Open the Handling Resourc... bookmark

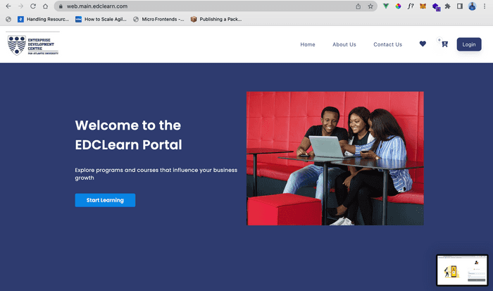44,19
